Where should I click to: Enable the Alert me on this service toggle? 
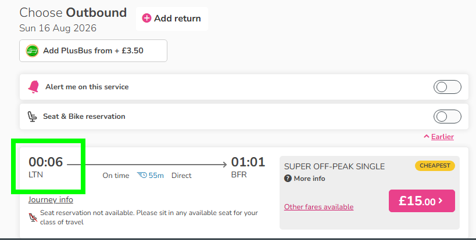pos(447,87)
